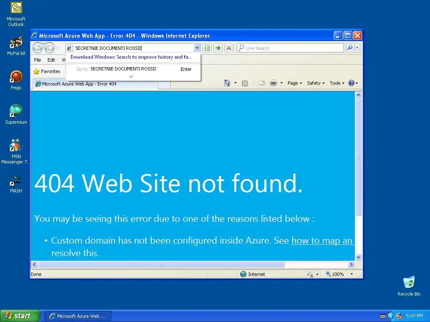430x322 pixels.
Task: Open the File menu
Action: (37, 60)
